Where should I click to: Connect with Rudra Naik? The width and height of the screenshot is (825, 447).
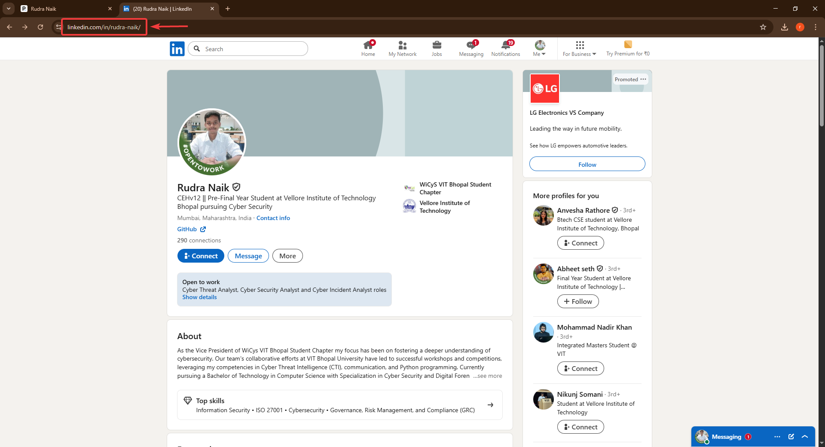[201, 256]
